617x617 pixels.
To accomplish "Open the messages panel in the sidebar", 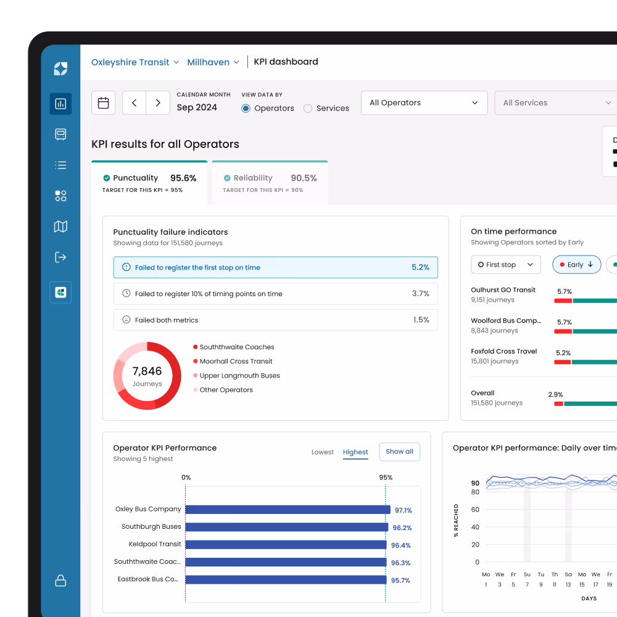I will pyautogui.click(x=60, y=134).
